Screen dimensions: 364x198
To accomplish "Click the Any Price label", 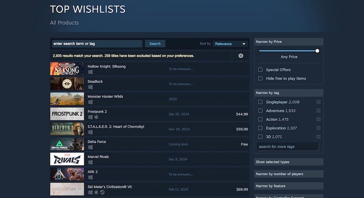I will 289,57.
